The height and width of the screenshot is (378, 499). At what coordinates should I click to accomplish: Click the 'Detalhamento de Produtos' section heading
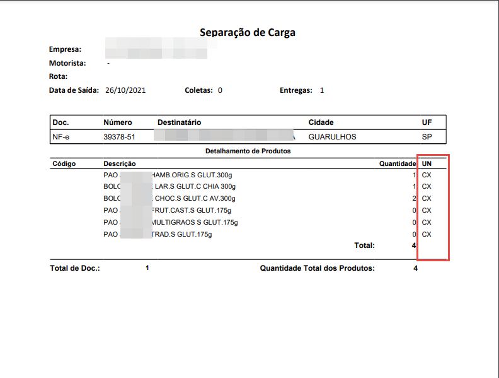(x=248, y=151)
